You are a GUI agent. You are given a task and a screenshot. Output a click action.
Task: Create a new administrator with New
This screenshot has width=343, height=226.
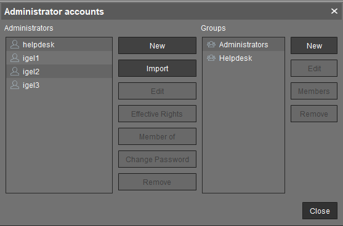click(157, 45)
